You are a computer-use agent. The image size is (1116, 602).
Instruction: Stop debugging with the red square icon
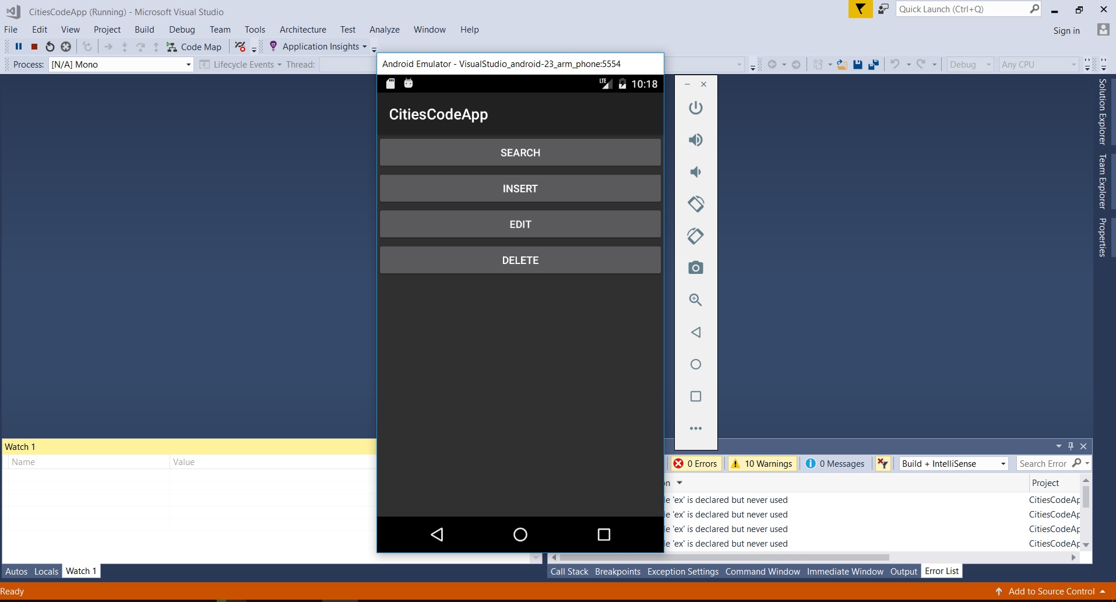tap(34, 47)
